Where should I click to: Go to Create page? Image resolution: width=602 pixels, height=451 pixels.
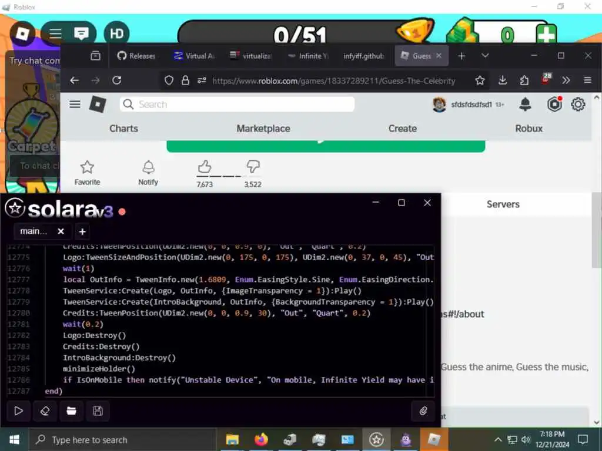click(402, 129)
